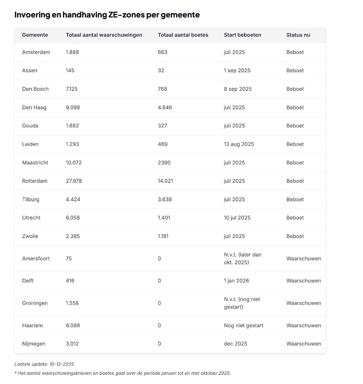The image size is (363, 384).
Task: Click Nijmegen's dec 2025 start date
Action: tap(235, 343)
